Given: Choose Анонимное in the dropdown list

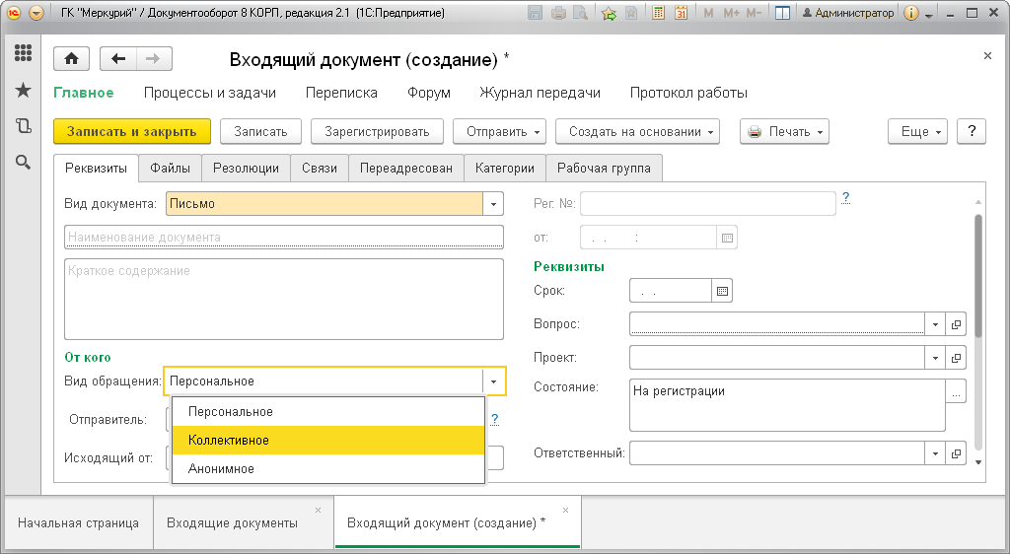Looking at the screenshot, I should pos(327,468).
